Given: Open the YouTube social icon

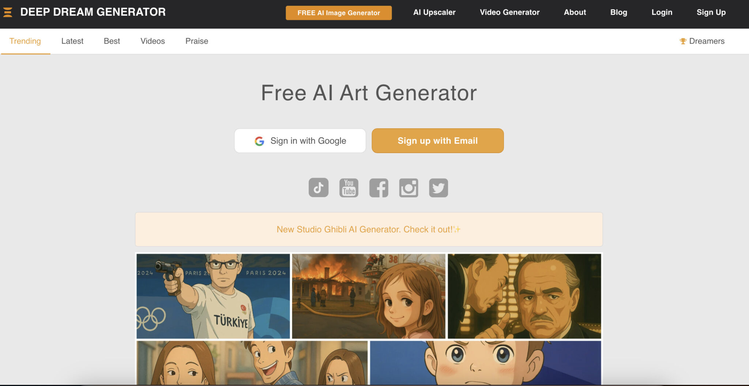Looking at the screenshot, I should point(349,188).
